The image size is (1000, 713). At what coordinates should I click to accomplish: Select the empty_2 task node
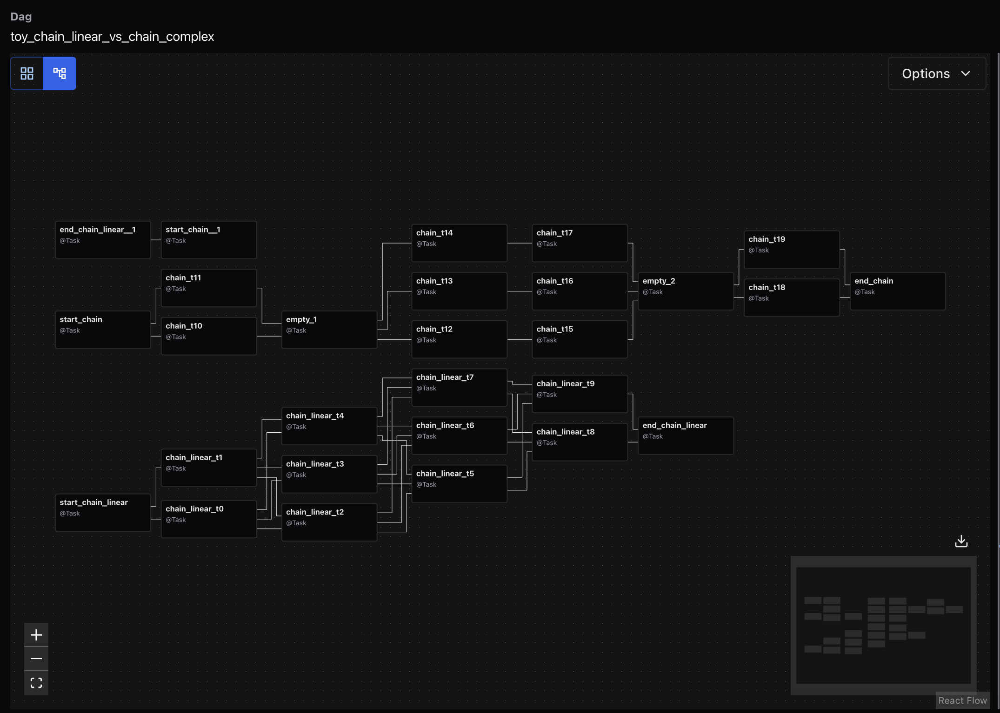point(686,291)
